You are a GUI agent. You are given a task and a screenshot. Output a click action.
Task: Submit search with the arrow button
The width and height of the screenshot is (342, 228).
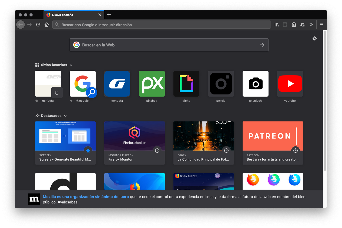[262, 45]
